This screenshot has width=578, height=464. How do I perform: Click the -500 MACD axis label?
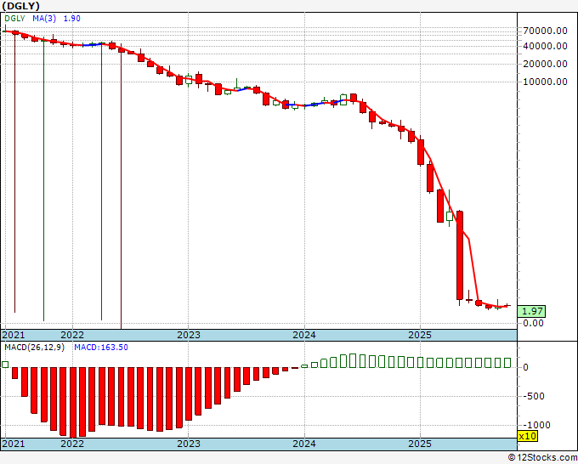coord(534,396)
